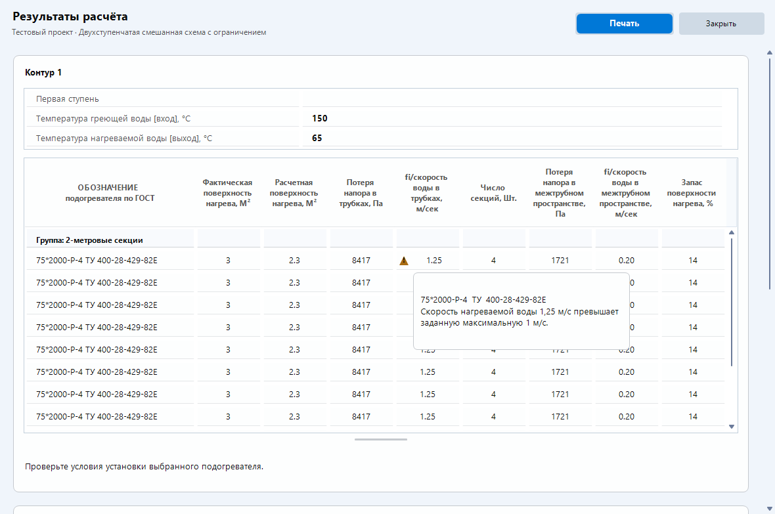Click the Температура нагреваемой воды [выход] label
Image resolution: width=775 pixels, height=514 pixels.
click(124, 139)
